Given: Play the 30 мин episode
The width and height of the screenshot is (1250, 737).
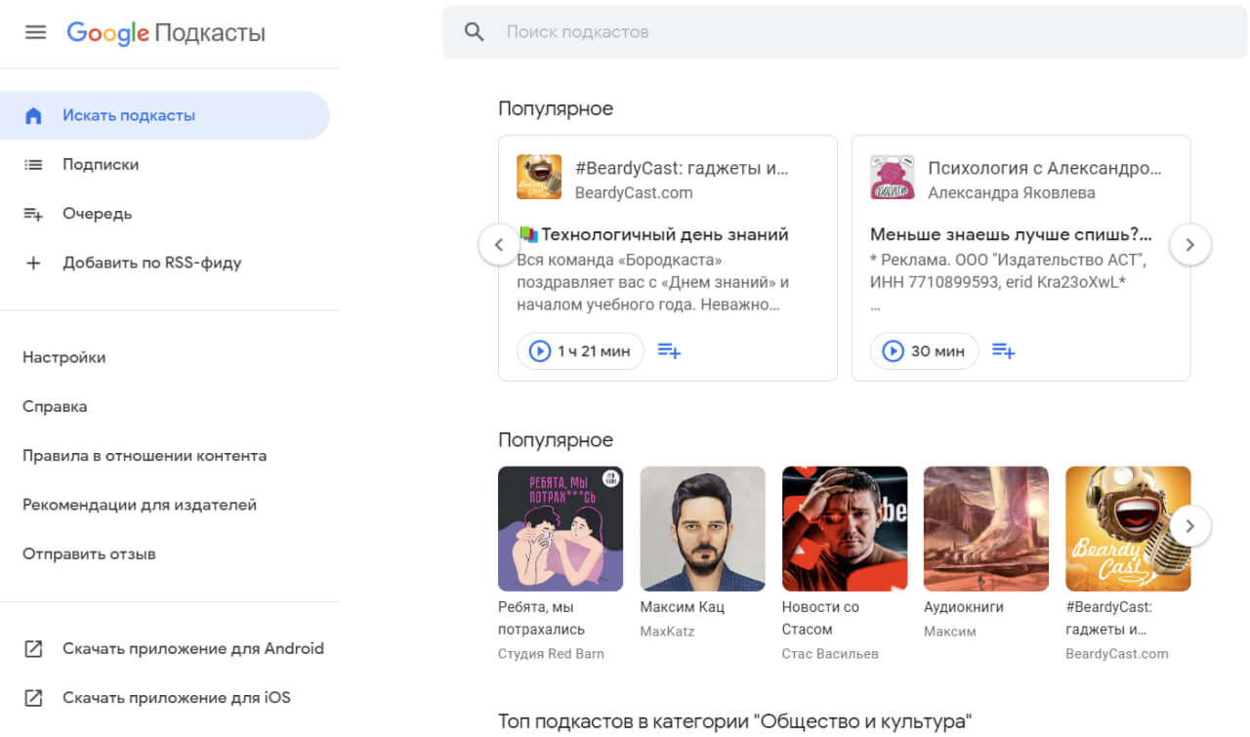Looking at the screenshot, I should 924,350.
